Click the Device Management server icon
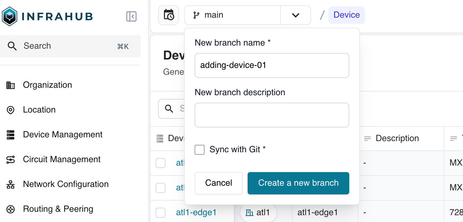The image size is (463, 222). (11, 135)
